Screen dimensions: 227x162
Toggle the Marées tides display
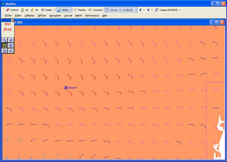pos(80,10)
